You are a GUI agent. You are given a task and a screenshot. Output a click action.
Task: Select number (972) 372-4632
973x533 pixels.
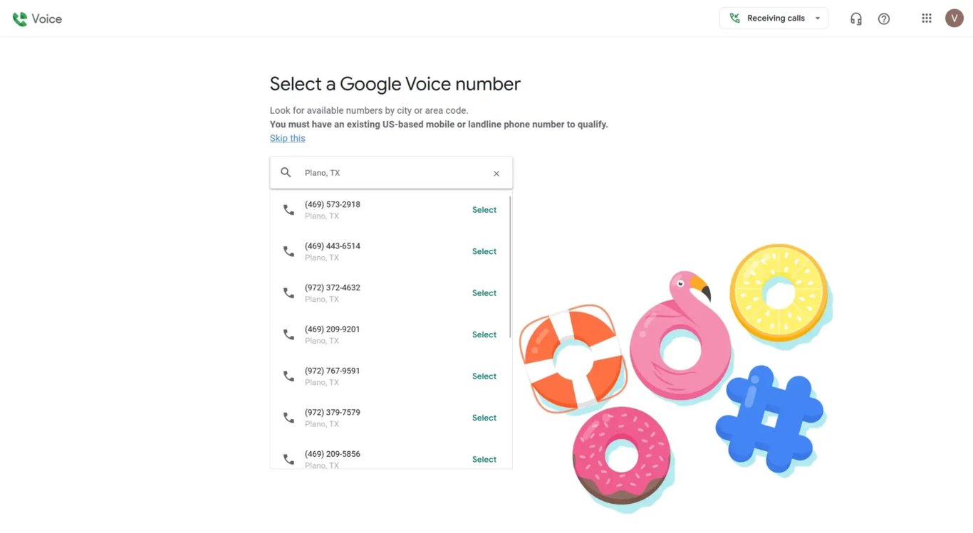tap(484, 293)
